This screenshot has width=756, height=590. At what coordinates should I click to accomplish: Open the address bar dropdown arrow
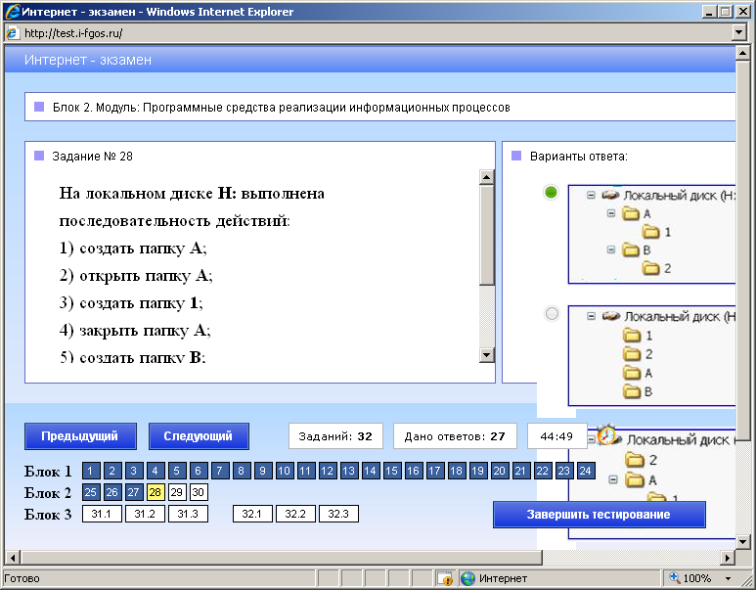739,33
